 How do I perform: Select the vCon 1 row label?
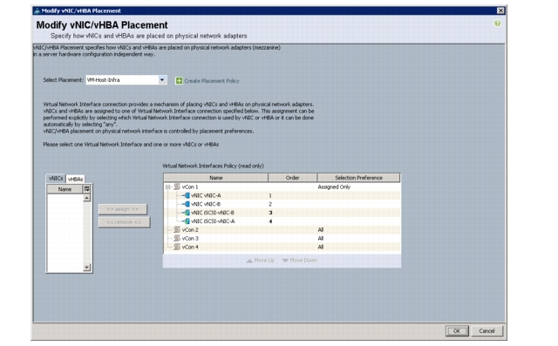pyautogui.click(x=190, y=187)
